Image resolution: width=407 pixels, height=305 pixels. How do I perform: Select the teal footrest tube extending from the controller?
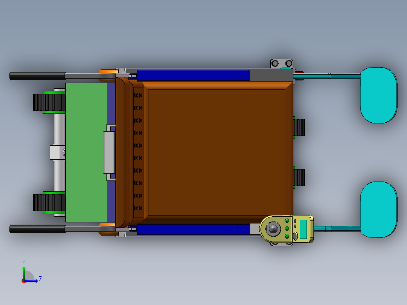(x=337, y=229)
